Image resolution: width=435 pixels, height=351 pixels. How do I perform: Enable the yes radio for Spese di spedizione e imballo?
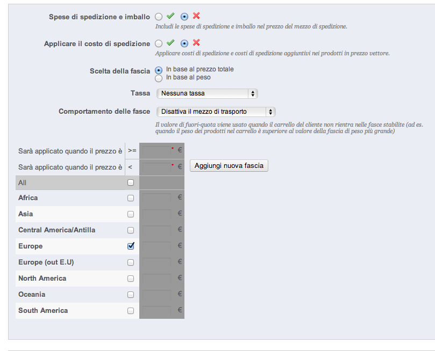(x=159, y=17)
